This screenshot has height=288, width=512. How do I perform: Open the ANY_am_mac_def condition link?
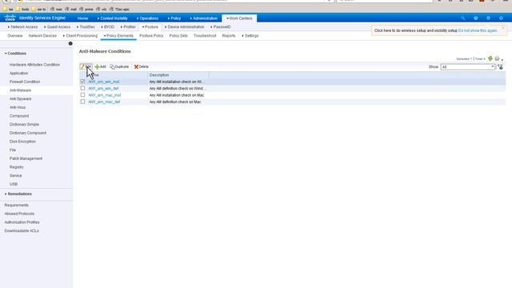click(104, 102)
